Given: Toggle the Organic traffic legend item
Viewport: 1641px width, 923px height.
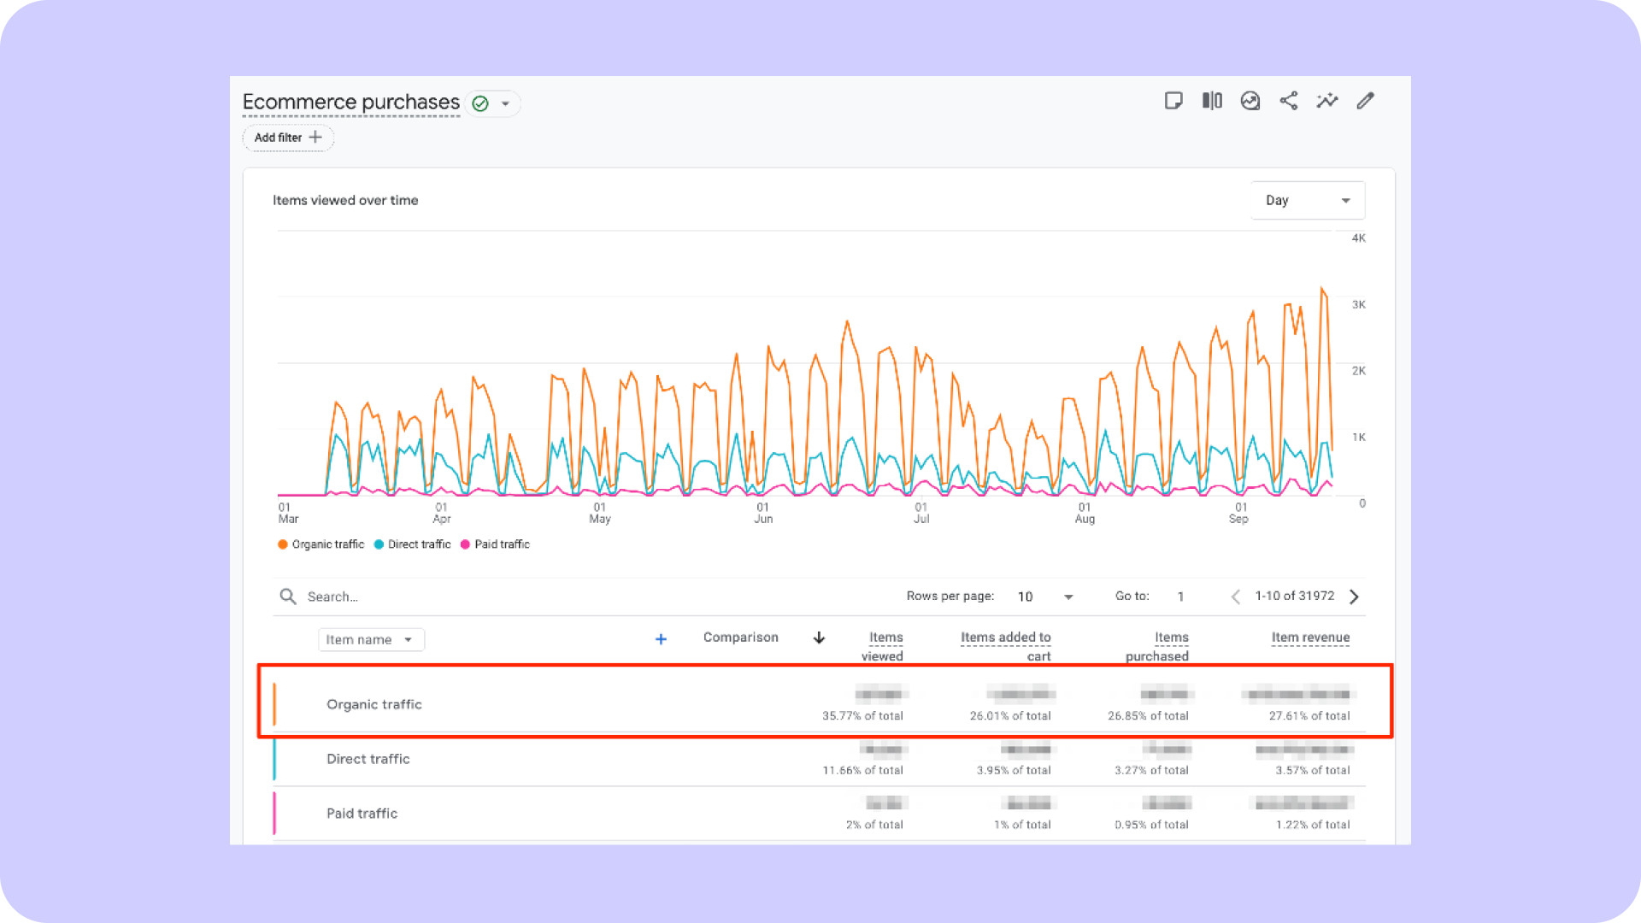Looking at the screenshot, I should [321, 544].
